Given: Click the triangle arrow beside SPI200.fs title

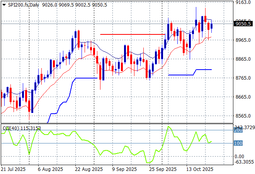Looking at the screenshot, I should (4, 5).
